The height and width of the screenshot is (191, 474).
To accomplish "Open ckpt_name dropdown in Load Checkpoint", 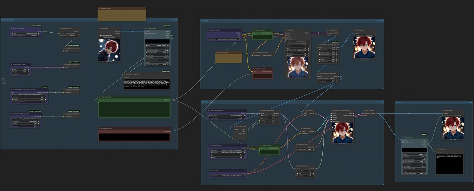I will [x=224, y=39].
